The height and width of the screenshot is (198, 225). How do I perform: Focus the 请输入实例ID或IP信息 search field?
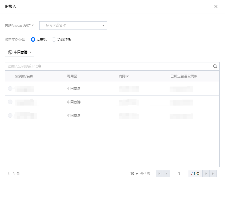pyautogui.click(x=109, y=66)
